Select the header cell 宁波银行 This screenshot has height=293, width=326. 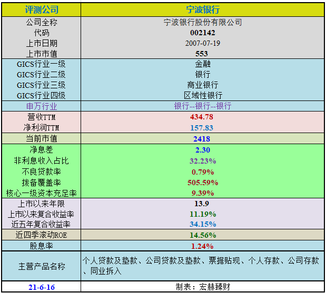(203, 10)
